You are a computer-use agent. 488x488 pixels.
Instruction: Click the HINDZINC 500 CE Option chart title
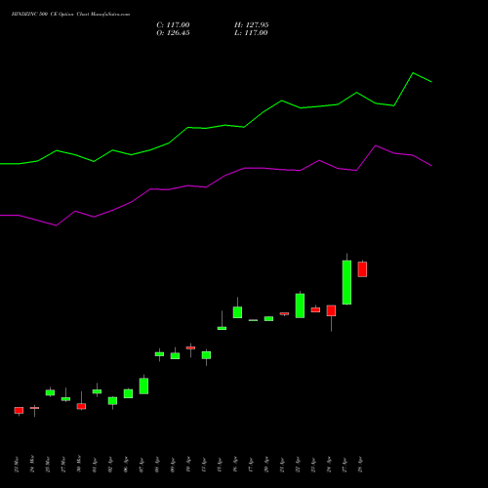click(x=70, y=15)
